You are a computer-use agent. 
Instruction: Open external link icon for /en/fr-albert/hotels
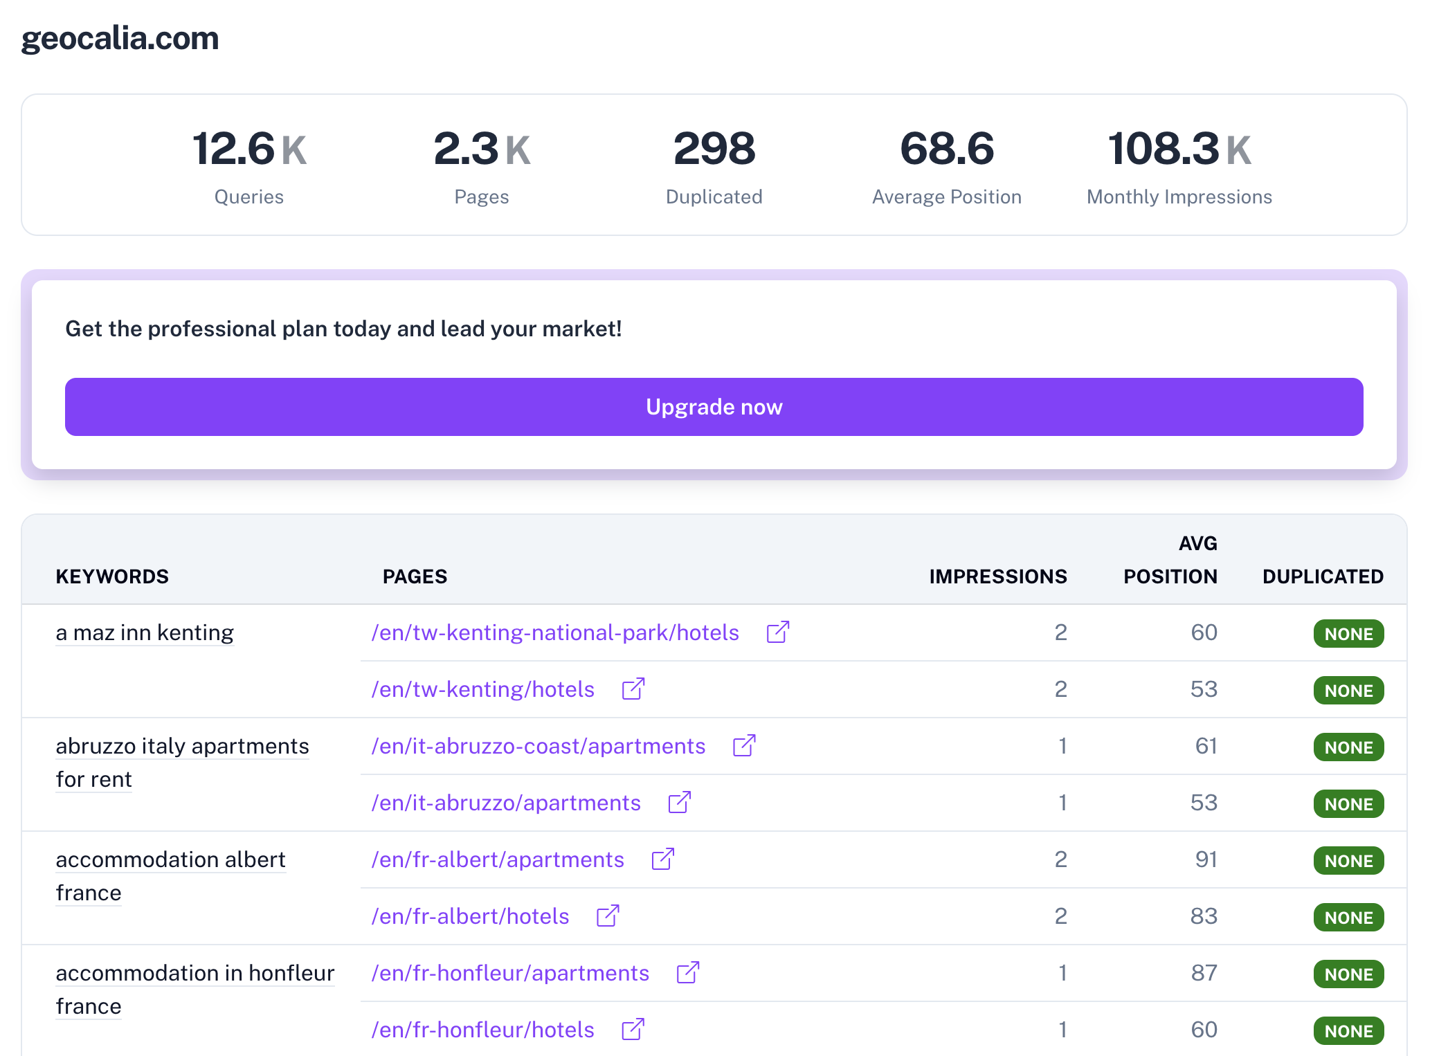point(608,916)
